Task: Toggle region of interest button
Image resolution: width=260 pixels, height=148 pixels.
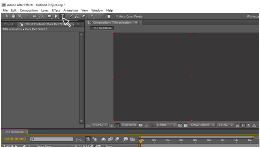Action: [x=117, y=125]
